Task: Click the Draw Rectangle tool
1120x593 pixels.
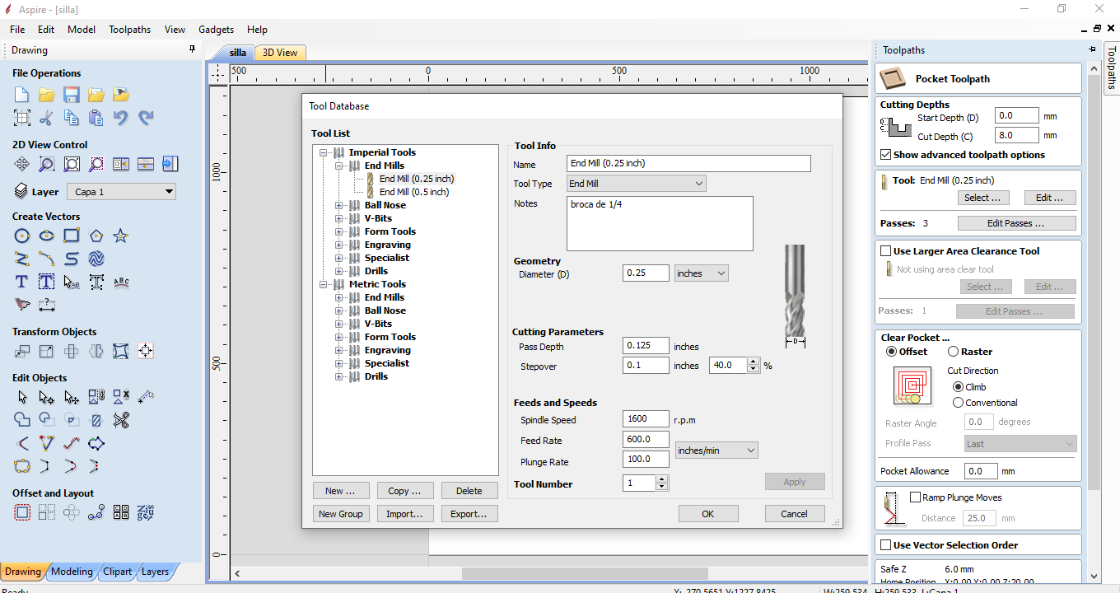Action: 72,236
